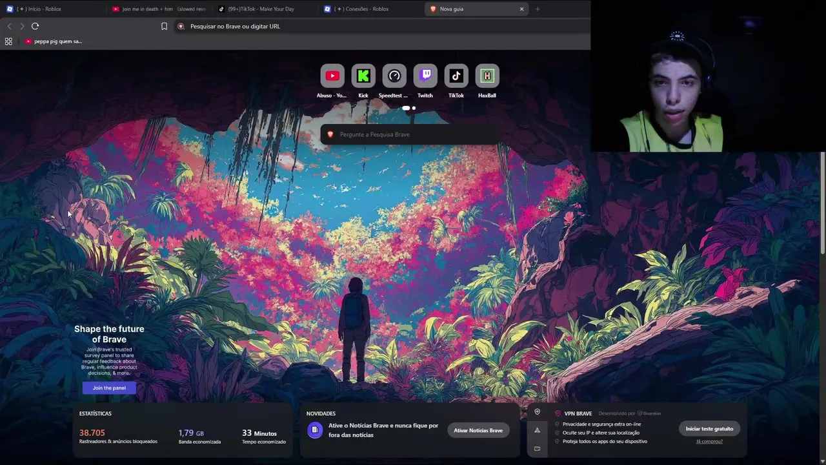
Task: Click the NOVIDADES heading
Action: (321, 413)
